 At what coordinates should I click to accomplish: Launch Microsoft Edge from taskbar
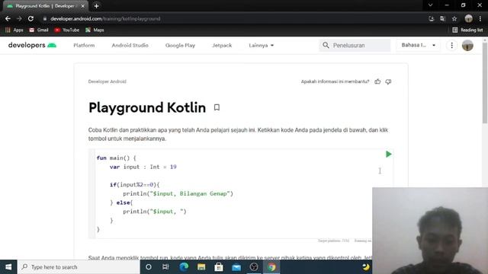184,267
